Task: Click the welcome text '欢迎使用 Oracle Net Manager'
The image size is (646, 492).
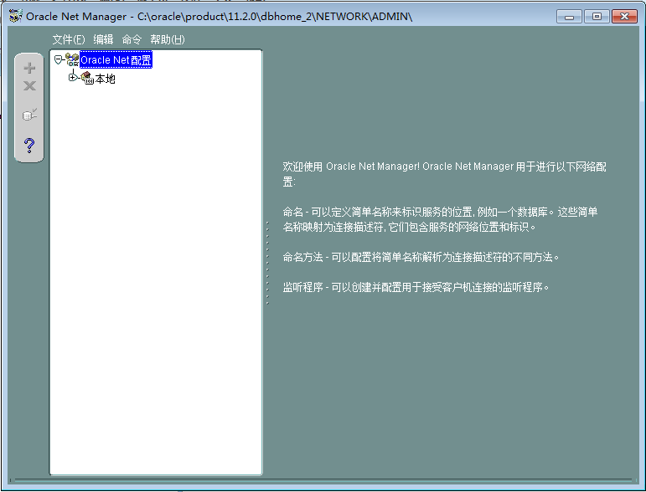Action: (x=372, y=167)
